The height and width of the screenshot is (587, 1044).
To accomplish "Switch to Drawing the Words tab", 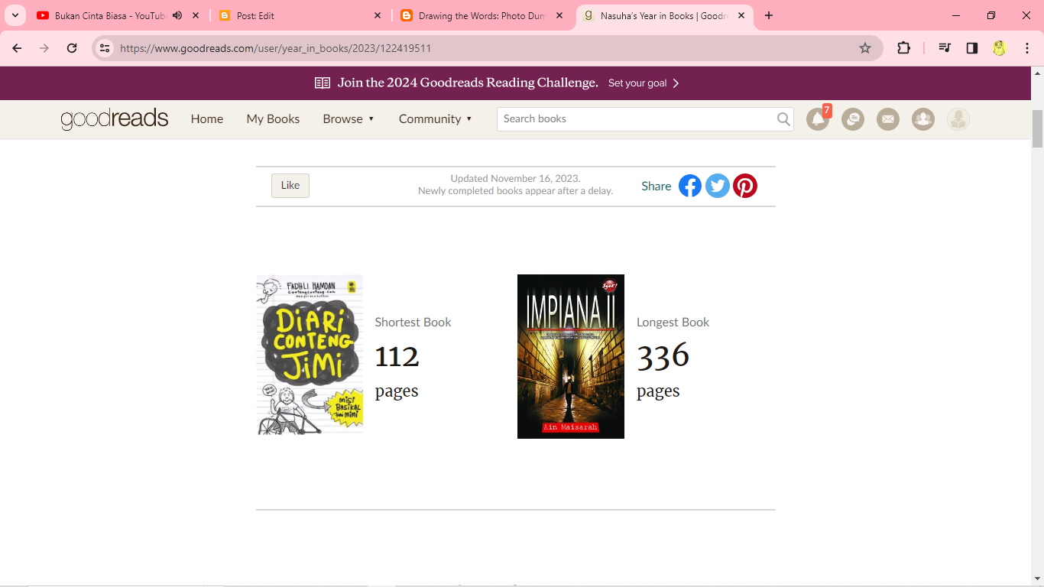I will pos(481,15).
